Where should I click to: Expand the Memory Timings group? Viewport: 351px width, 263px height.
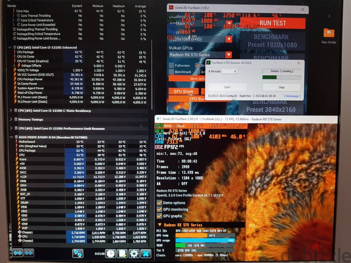click(11, 119)
